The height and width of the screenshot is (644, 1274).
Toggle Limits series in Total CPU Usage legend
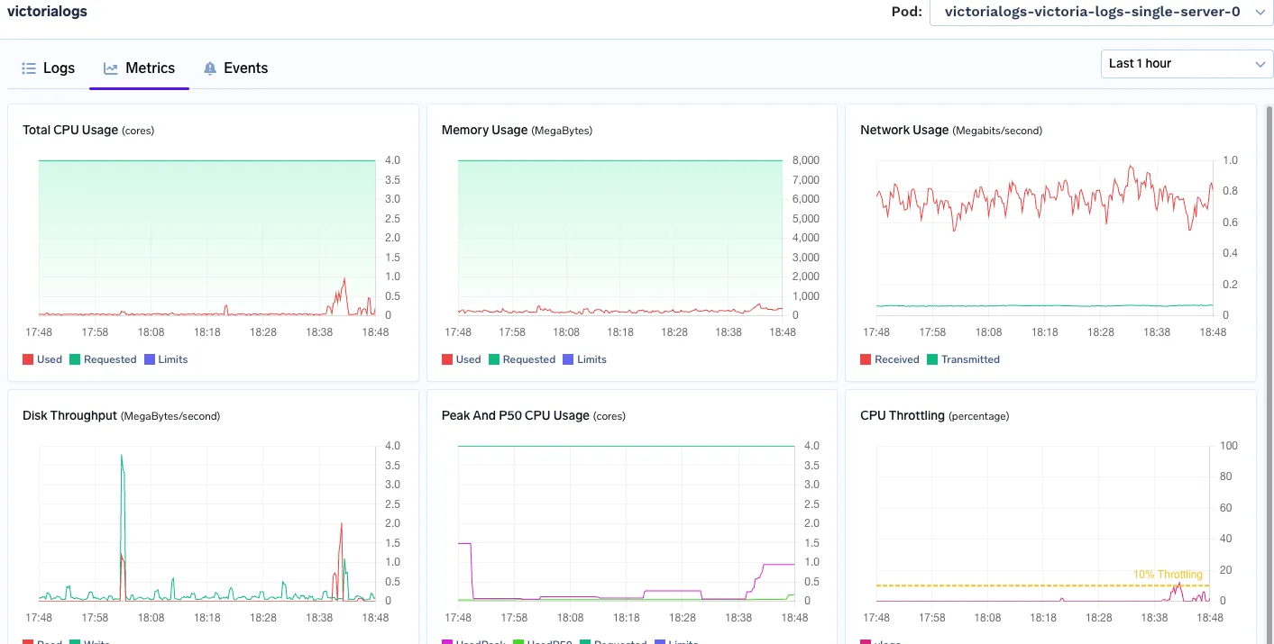pos(166,359)
